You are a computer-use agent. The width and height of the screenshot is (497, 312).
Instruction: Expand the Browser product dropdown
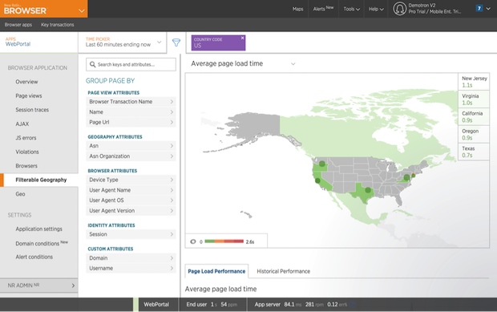(x=82, y=10)
